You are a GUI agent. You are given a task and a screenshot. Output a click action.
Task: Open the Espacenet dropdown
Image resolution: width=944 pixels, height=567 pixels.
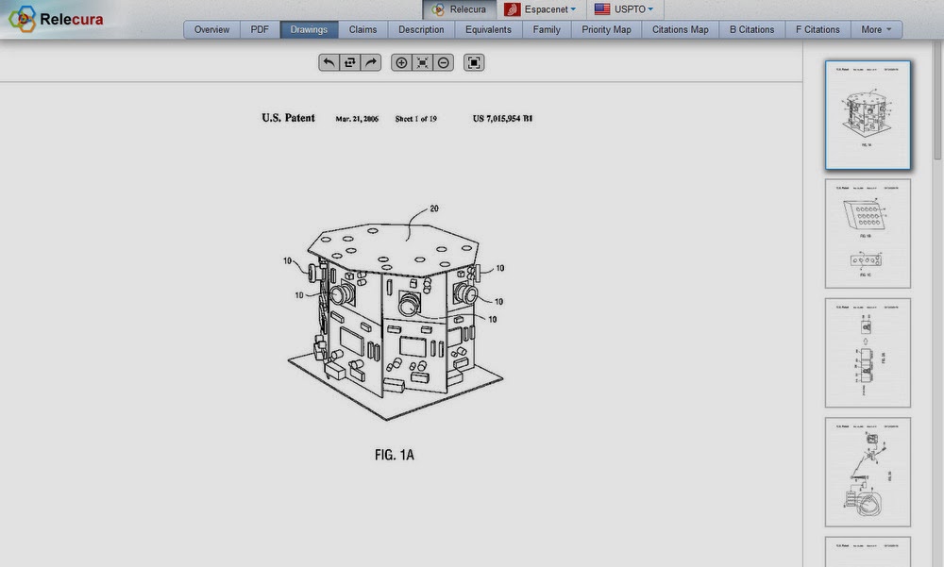pos(541,9)
